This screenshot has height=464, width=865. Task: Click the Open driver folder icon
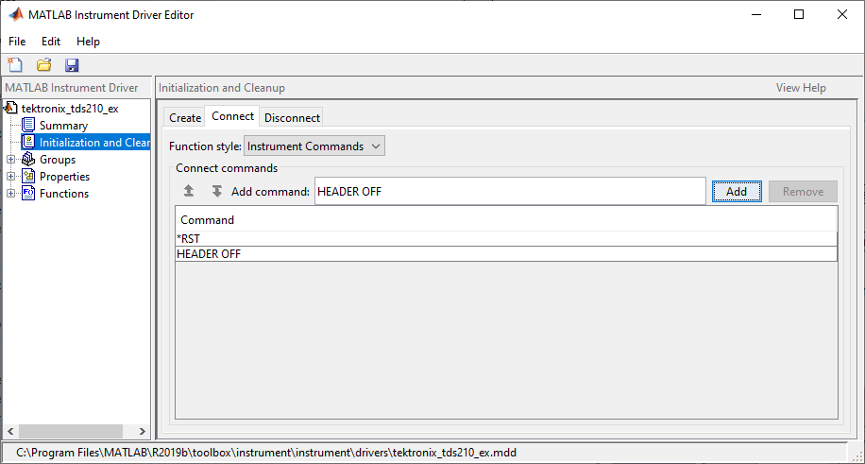[x=43, y=65]
